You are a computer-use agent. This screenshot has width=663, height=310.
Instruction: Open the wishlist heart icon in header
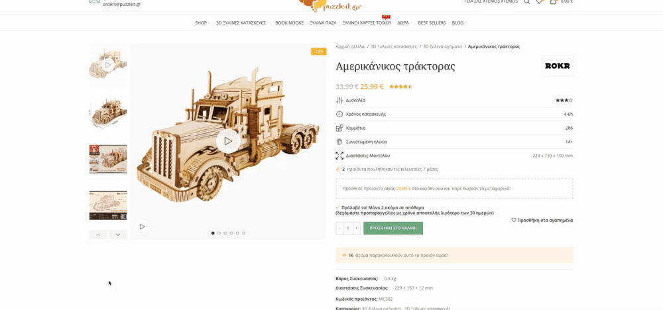pyautogui.click(x=538, y=2)
